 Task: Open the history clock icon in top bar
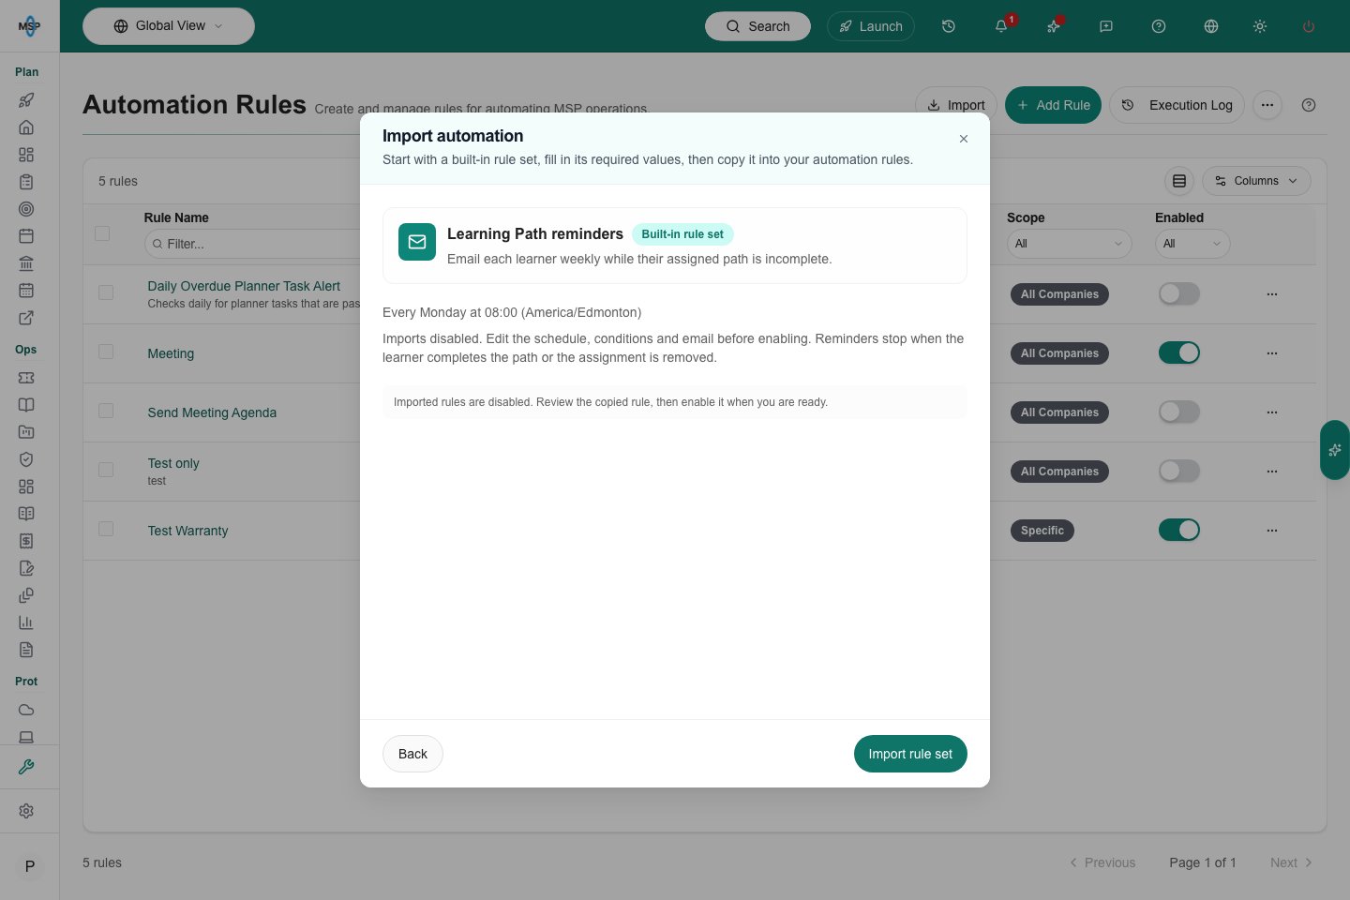(x=949, y=26)
